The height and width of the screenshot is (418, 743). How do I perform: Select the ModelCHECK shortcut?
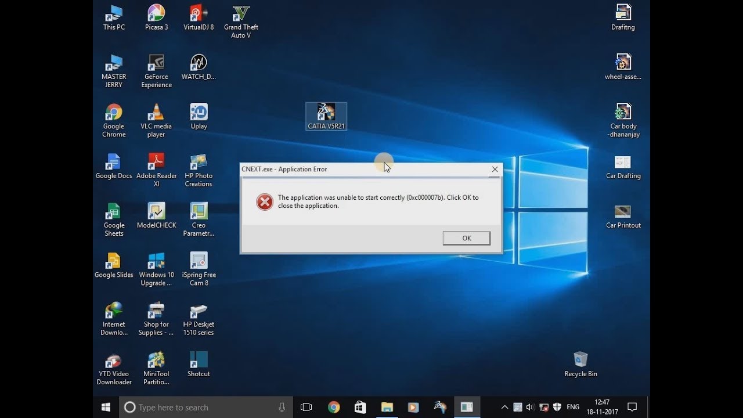[156, 216]
